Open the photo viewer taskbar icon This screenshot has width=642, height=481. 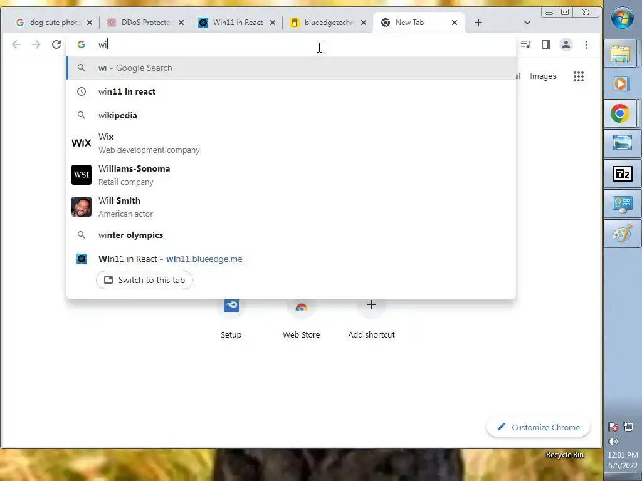[x=622, y=143]
